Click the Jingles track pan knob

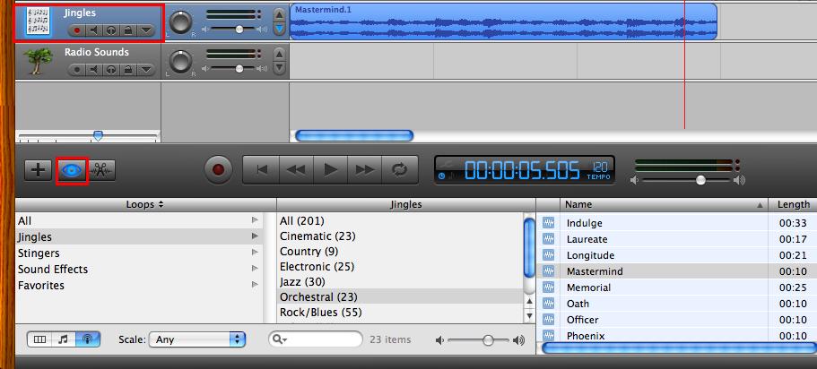pos(181,22)
